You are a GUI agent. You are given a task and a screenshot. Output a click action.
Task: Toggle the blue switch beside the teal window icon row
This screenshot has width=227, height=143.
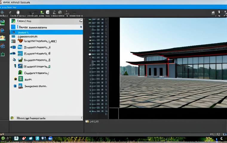pos(13,53)
